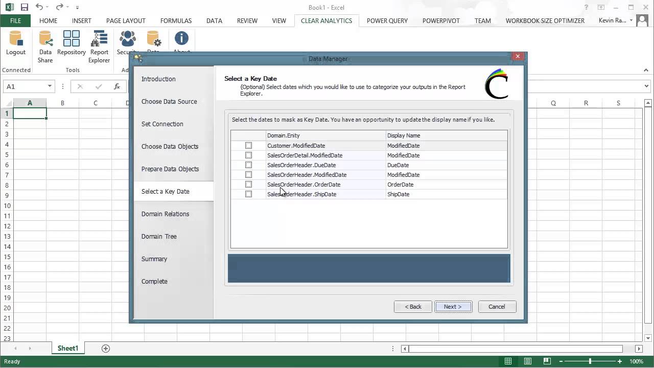Screen dimensions: 654x368
Task: Add a new sheet with plus button
Action: tap(106, 348)
